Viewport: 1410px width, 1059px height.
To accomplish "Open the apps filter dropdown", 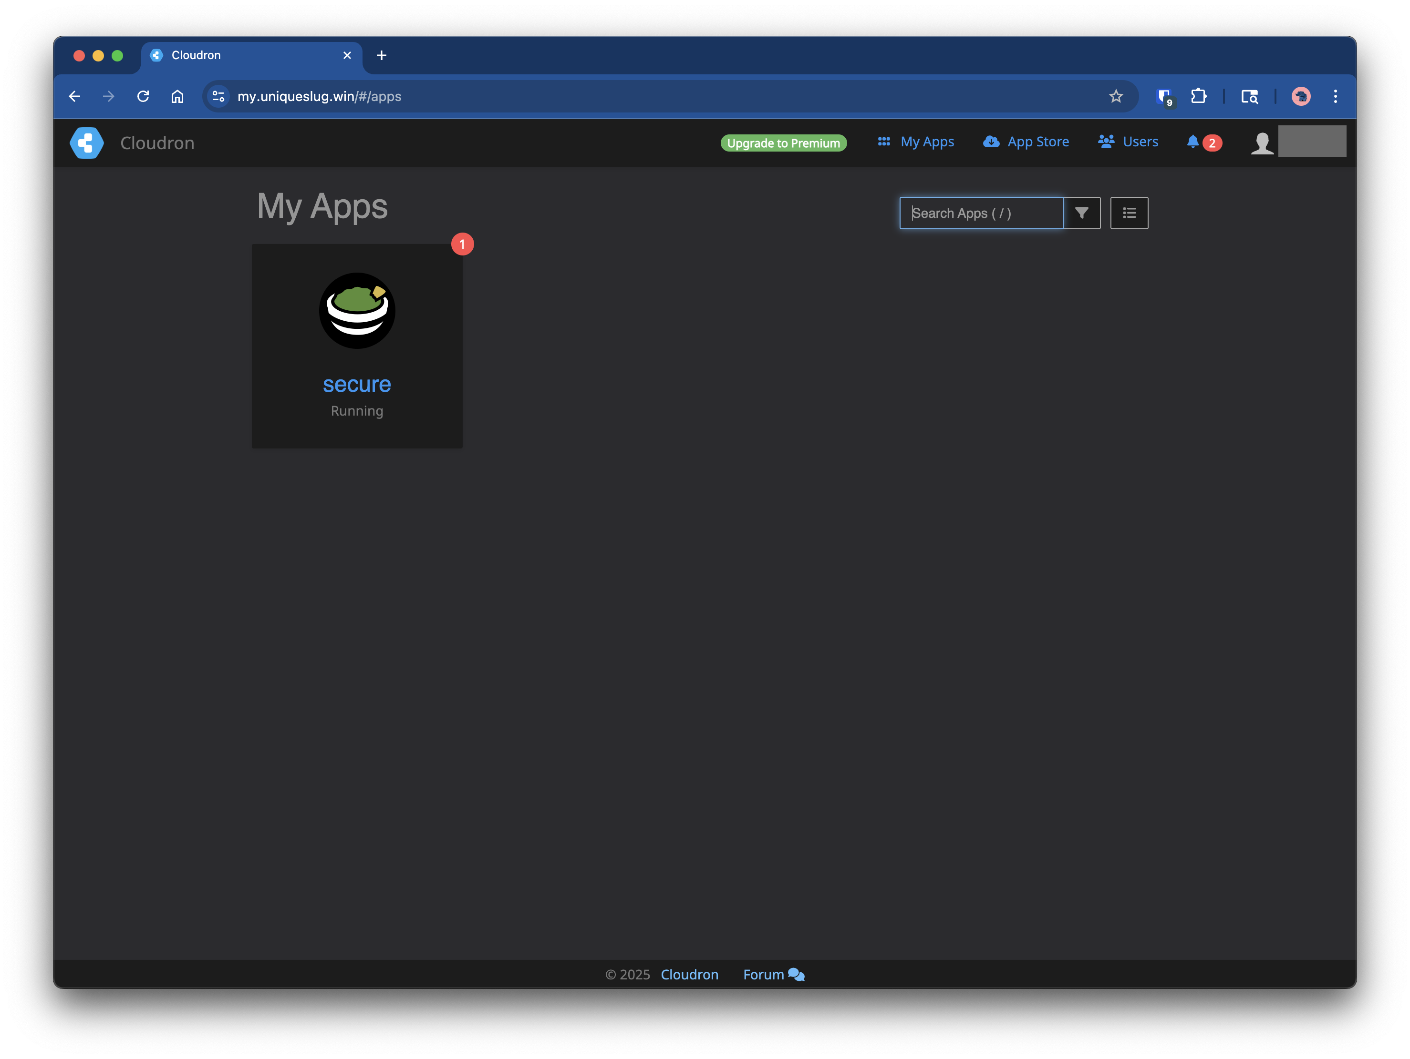I will (x=1081, y=213).
